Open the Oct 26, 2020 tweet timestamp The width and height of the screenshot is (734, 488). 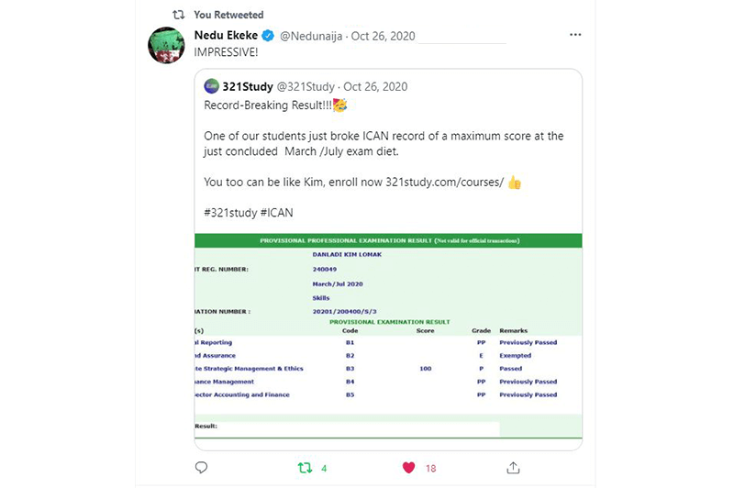[x=383, y=36]
